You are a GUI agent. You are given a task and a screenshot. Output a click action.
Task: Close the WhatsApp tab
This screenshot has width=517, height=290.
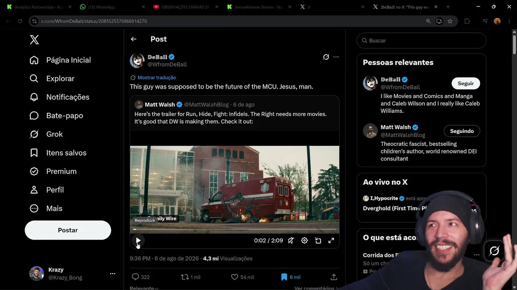(143, 7)
